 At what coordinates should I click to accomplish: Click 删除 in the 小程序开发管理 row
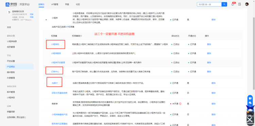click(x=209, y=63)
